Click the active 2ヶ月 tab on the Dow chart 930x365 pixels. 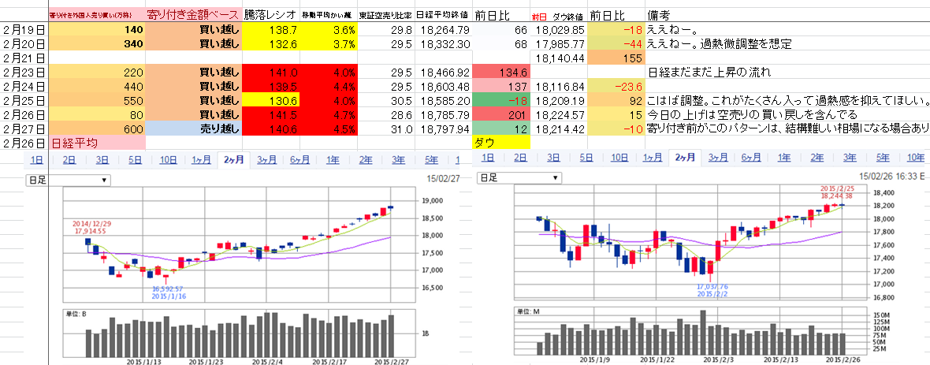coord(685,157)
